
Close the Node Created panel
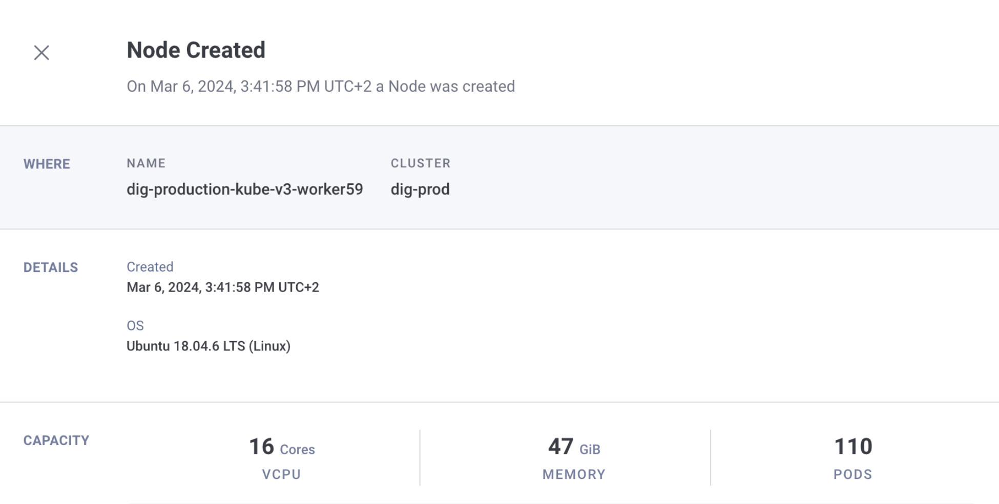[x=41, y=52]
